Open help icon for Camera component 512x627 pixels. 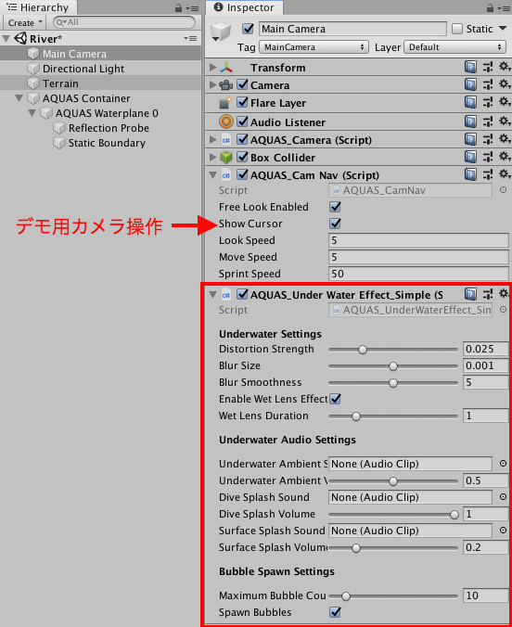(470, 84)
